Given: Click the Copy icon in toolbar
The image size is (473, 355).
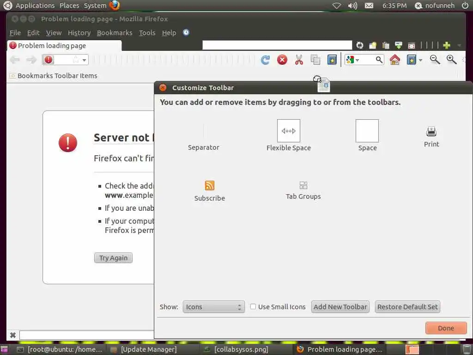Looking at the screenshot, I should (x=315, y=60).
